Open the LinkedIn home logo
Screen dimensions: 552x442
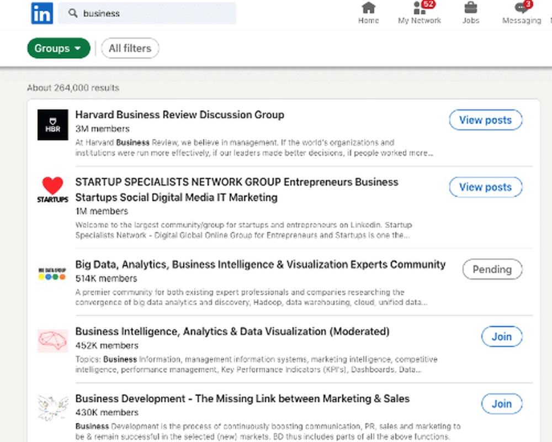point(42,13)
